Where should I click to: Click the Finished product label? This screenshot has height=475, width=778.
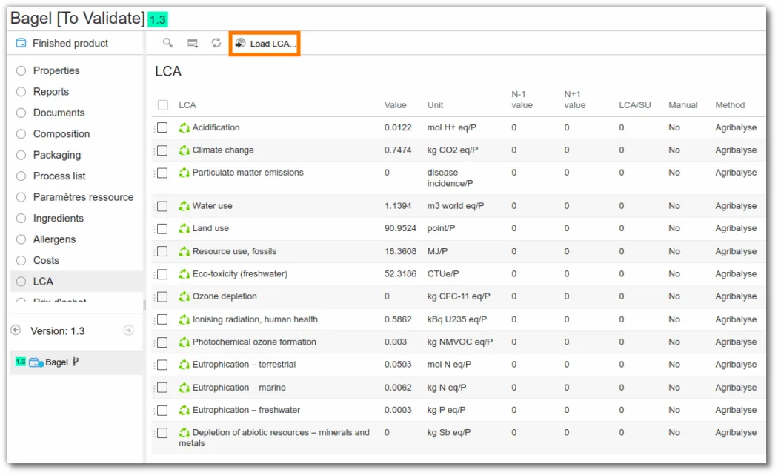pos(70,43)
